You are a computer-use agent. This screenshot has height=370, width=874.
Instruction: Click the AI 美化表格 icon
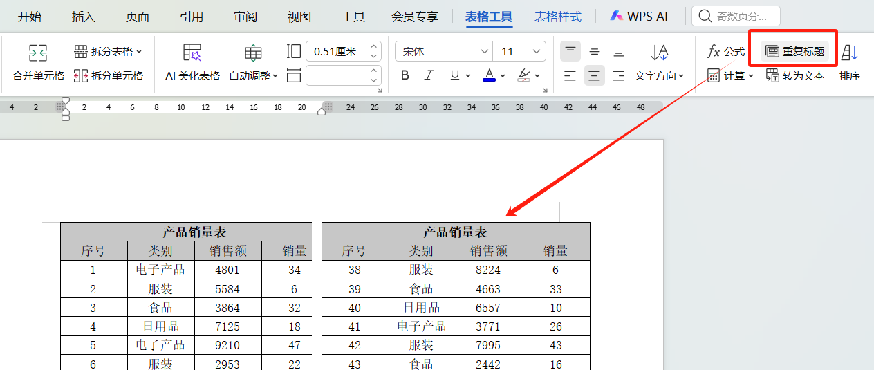click(x=192, y=53)
